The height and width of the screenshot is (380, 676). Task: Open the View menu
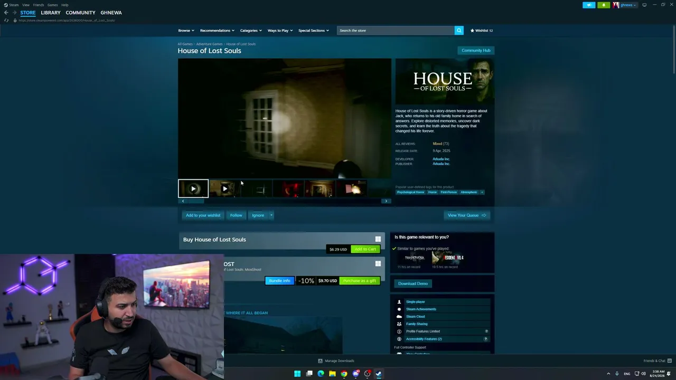coord(26,5)
